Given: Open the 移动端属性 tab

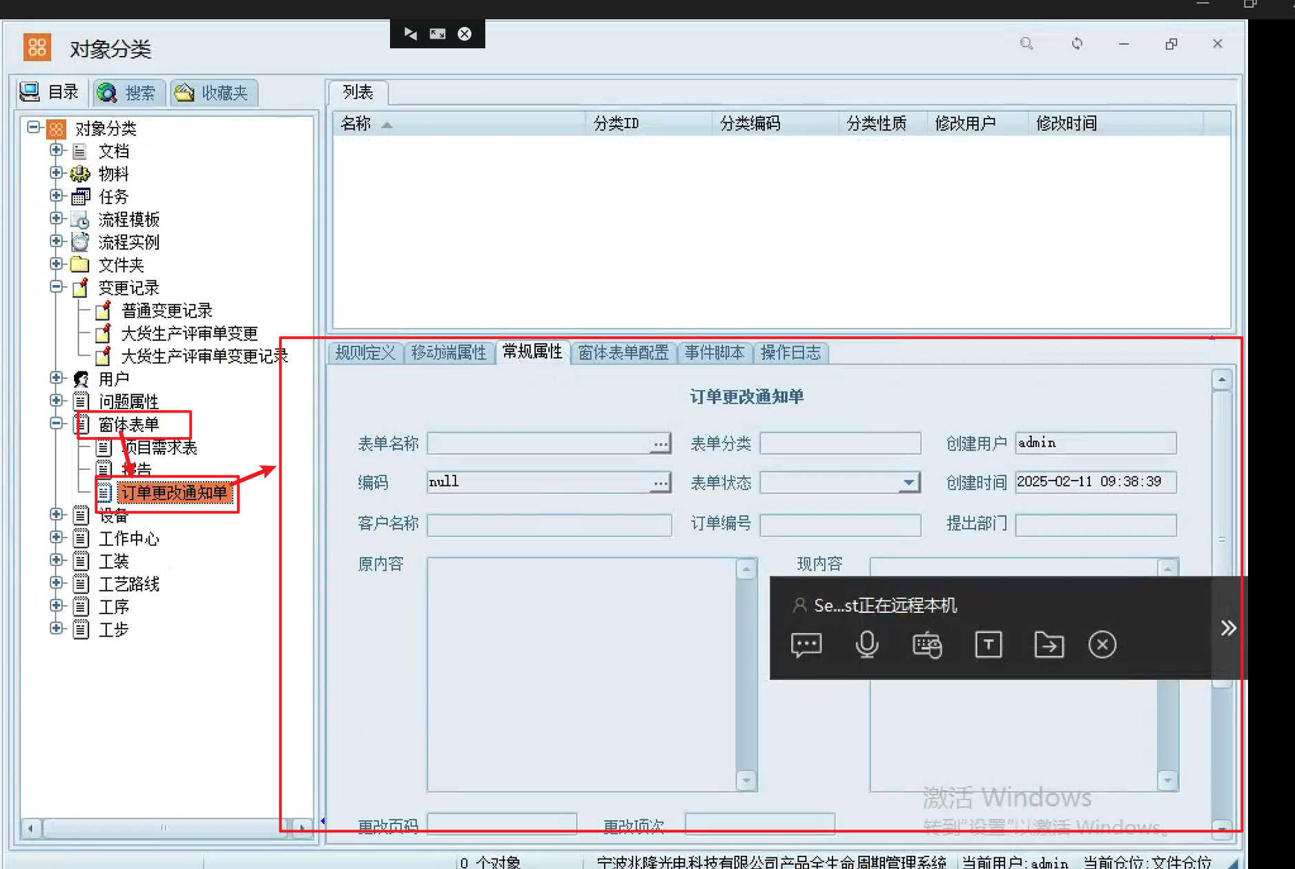Looking at the screenshot, I should (449, 353).
